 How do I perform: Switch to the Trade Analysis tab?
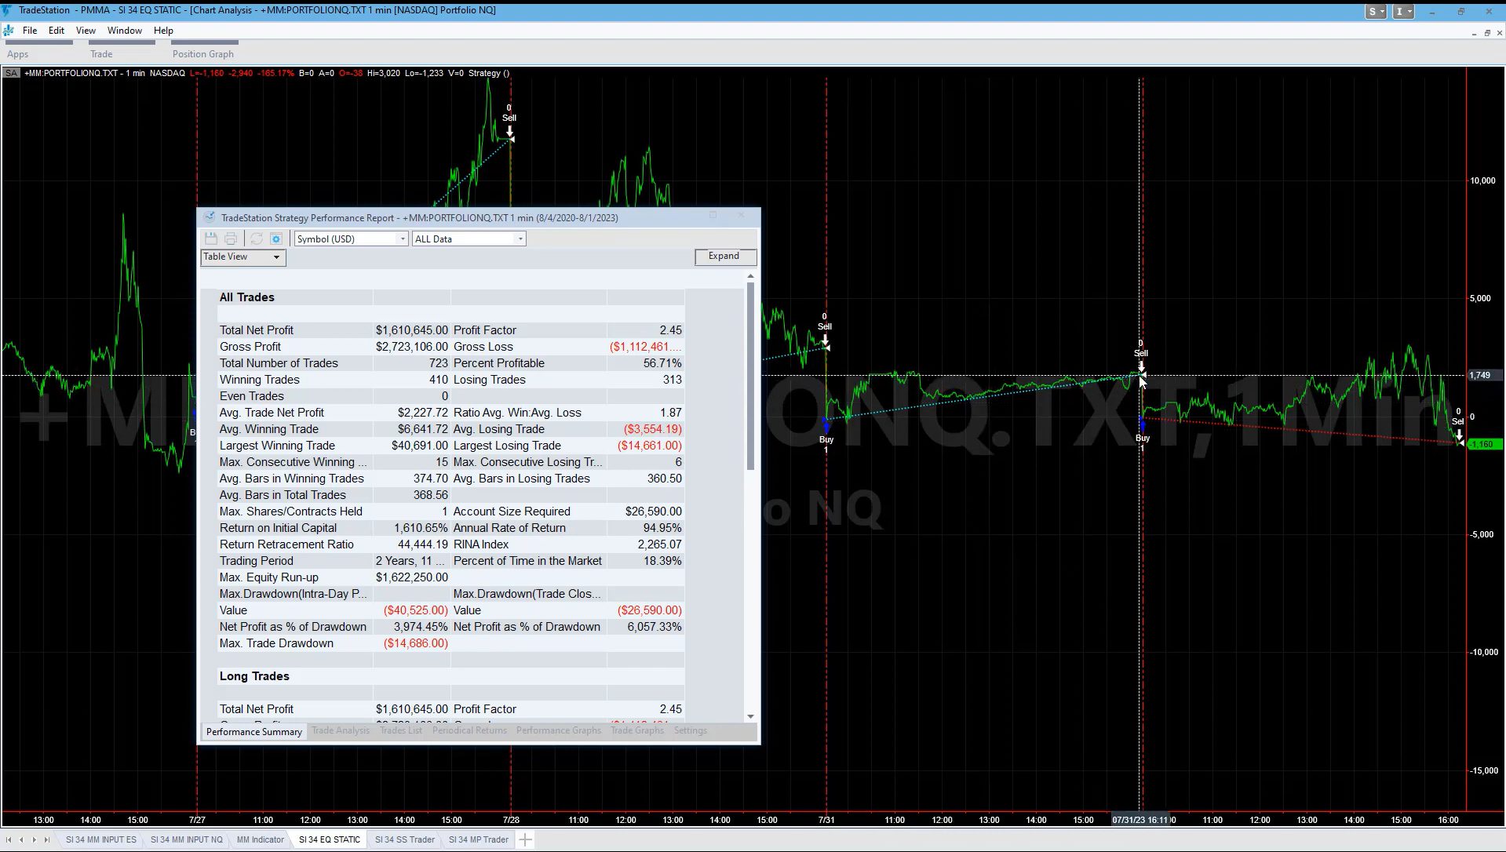point(341,730)
